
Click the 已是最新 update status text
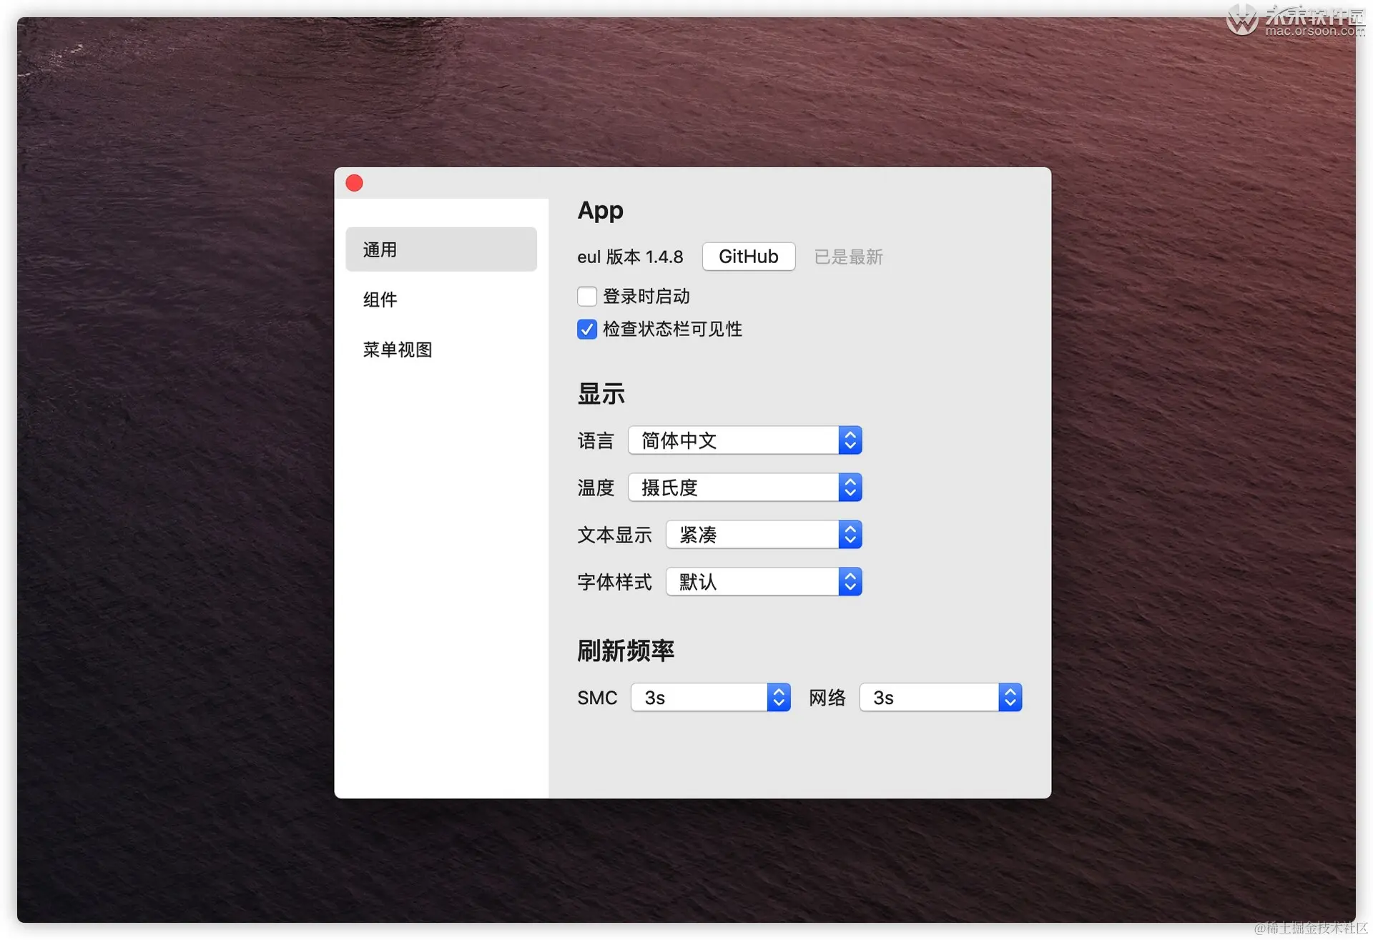848,257
